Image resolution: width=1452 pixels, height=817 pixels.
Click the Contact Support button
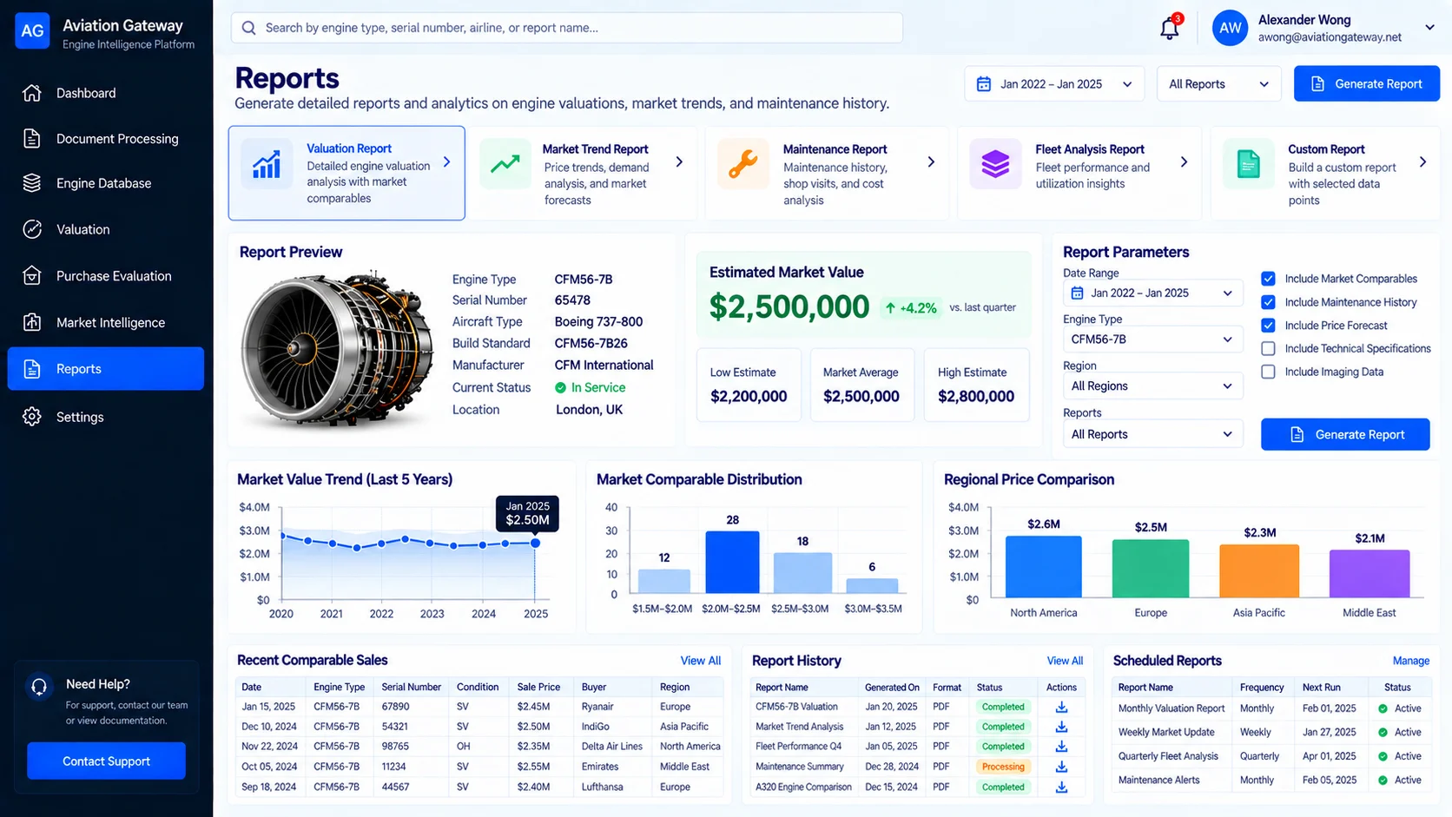(106, 761)
